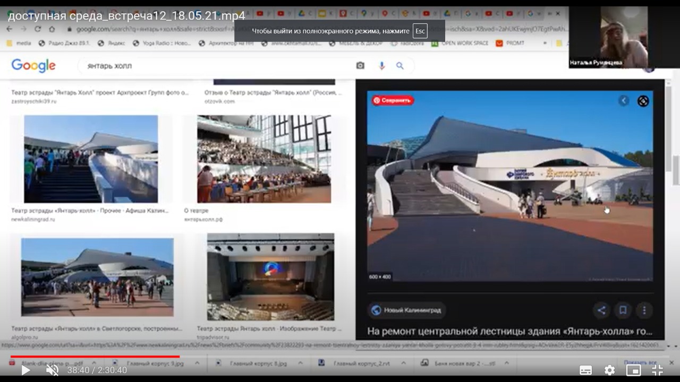Click the '600 × 400' image size label
The image size is (680, 382).
coord(380,276)
